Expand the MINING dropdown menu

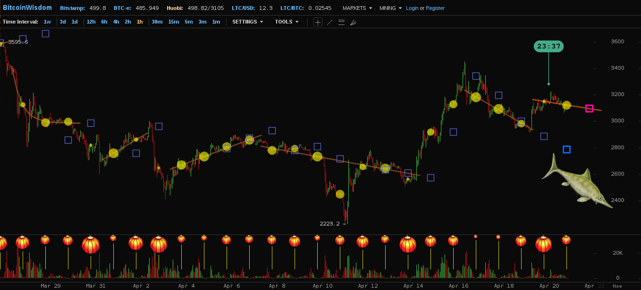coord(390,8)
